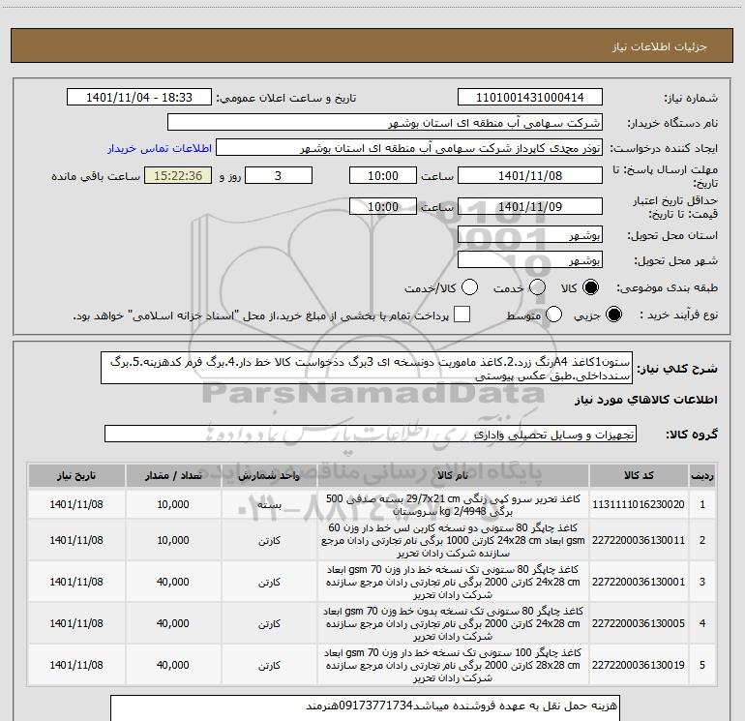Screen dimensions: 745x721
Task: Click the need number field 1101001431000414
Action: point(530,98)
